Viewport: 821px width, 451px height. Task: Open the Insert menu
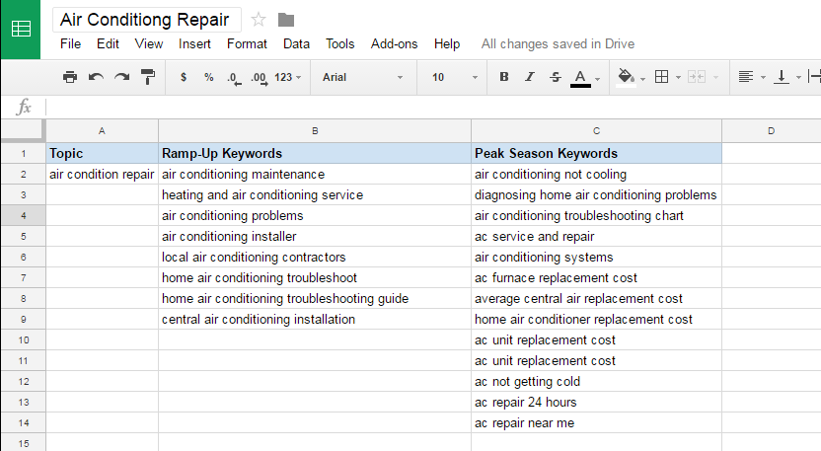tap(194, 44)
